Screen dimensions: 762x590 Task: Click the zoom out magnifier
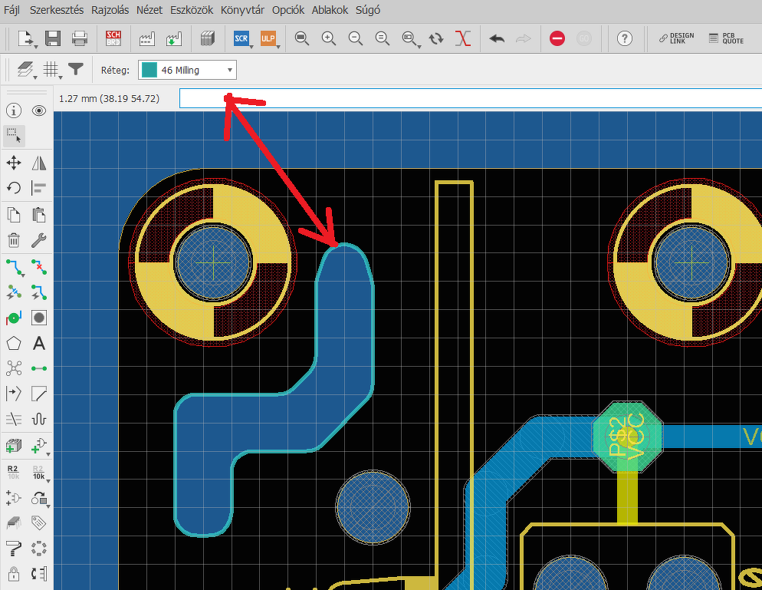[356, 38]
